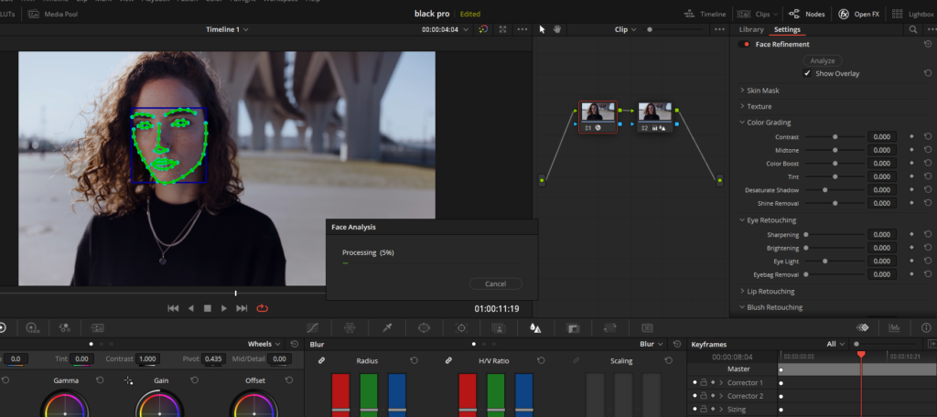The width and height of the screenshot is (937, 417).
Task: Switch to the Library tab
Action: (751, 29)
